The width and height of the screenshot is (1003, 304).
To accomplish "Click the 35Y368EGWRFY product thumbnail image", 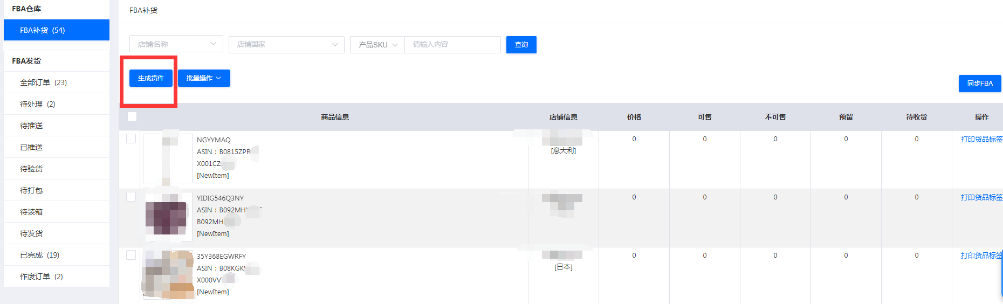I will pos(168,274).
